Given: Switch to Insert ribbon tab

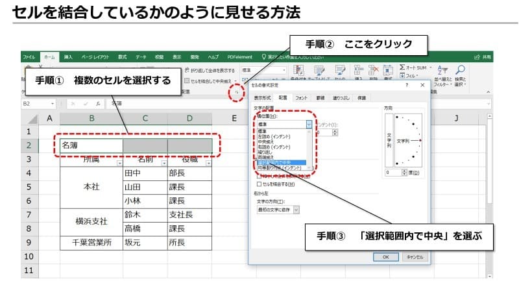Looking at the screenshot, I should (68, 57).
